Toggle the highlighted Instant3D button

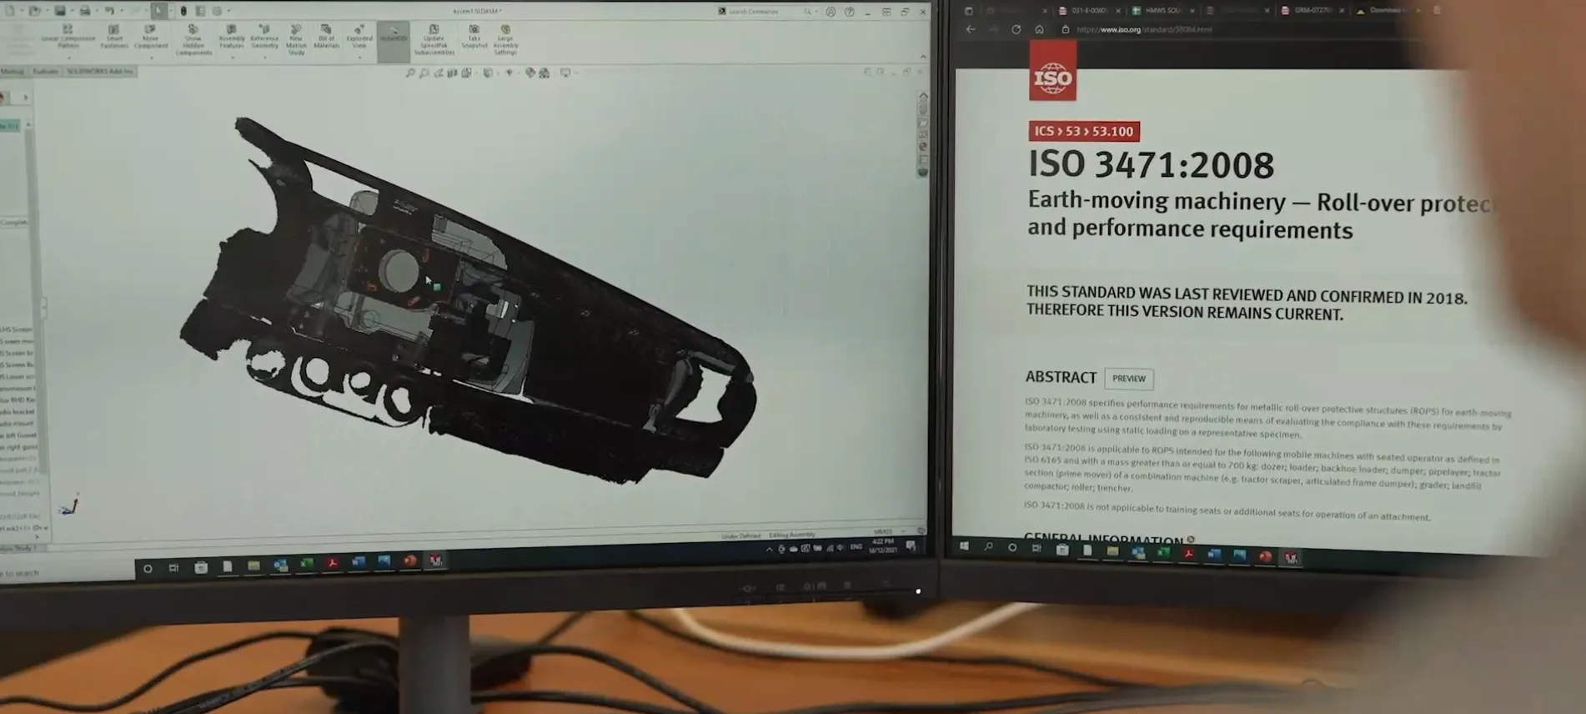[394, 41]
